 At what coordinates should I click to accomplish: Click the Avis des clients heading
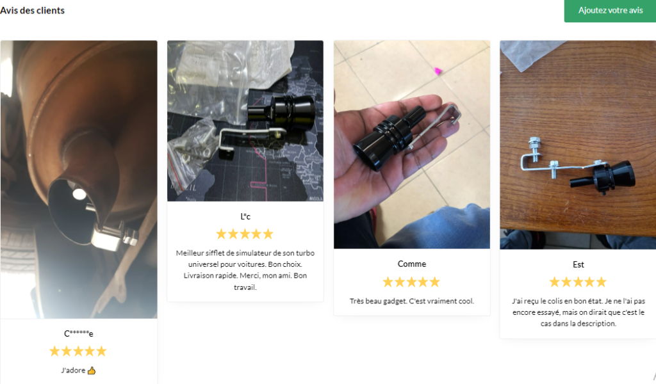click(32, 10)
